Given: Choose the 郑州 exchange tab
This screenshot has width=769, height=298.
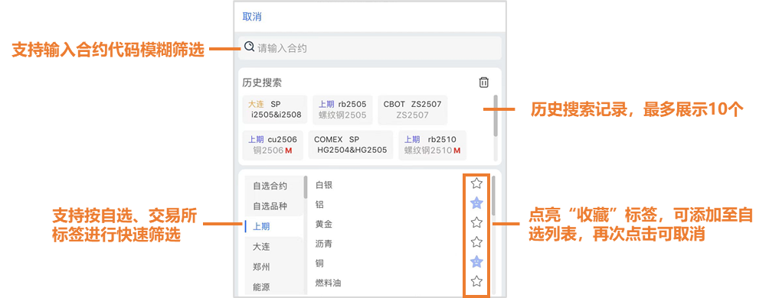Looking at the screenshot, I should tap(261, 267).
